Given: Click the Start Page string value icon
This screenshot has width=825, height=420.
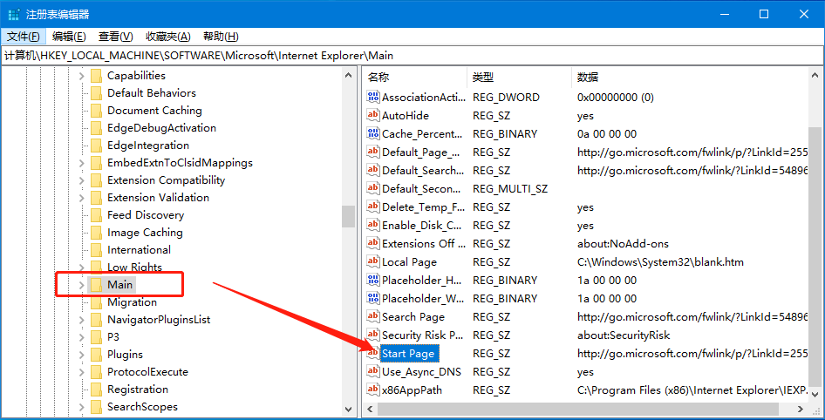Looking at the screenshot, I should [x=373, y=354].
